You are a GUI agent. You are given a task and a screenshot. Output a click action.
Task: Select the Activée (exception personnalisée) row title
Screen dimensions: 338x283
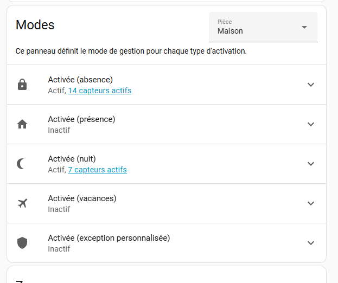point(109,238)
